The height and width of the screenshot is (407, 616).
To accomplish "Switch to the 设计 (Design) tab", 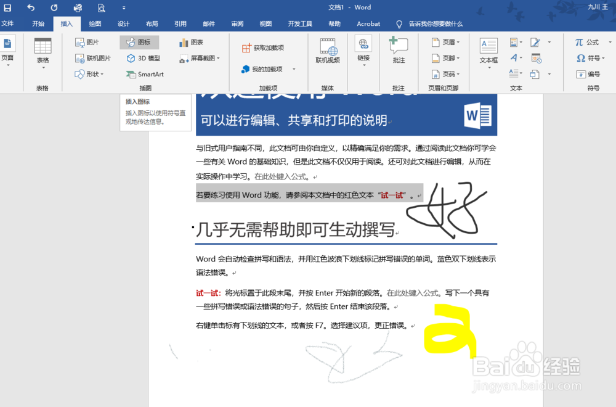I will coord(123,23).
